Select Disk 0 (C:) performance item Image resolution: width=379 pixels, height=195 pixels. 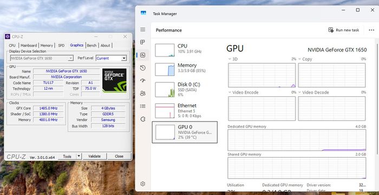(185, 89)
